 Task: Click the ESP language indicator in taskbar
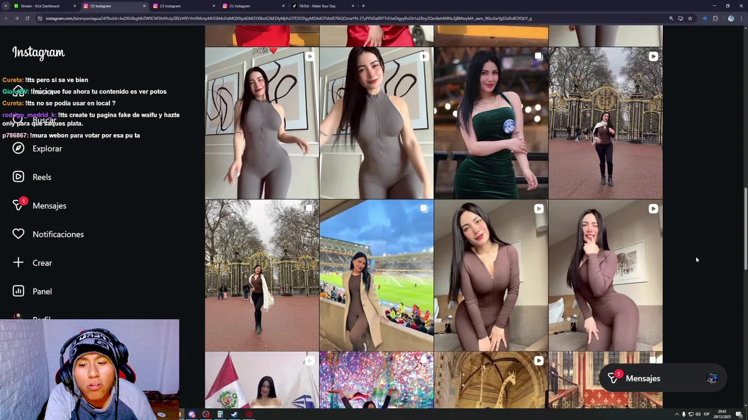707,414
